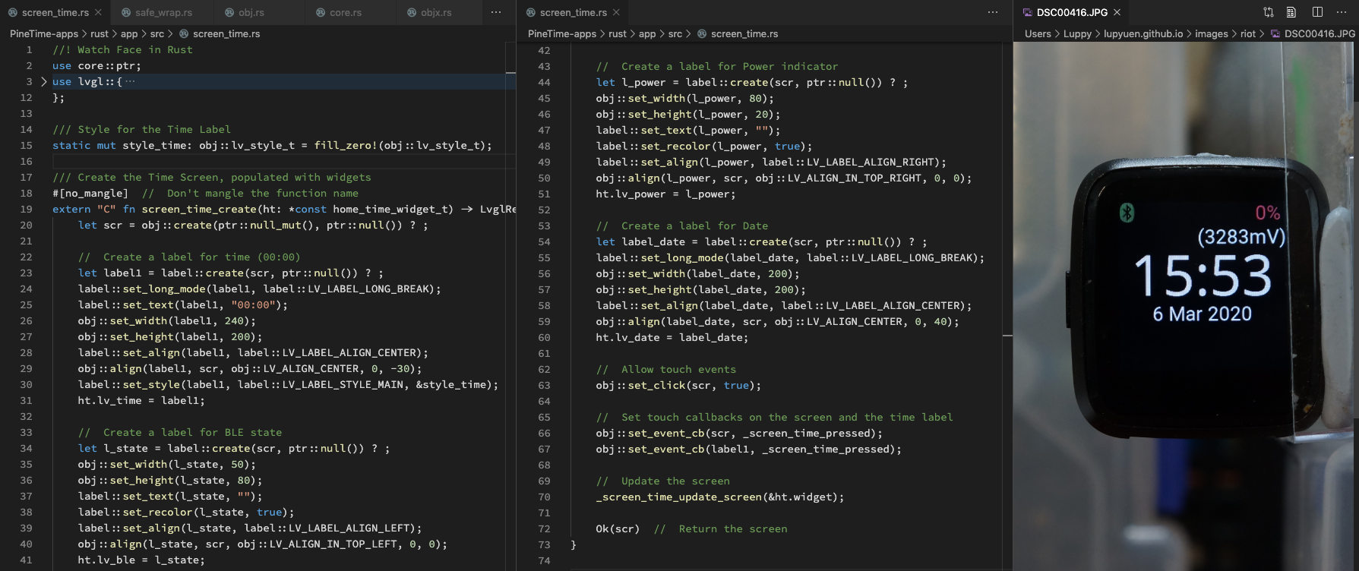The image size is (1359, 571).
Task: Open the src breadcrumb in the left editor
Action: click(x=157, y=33)
